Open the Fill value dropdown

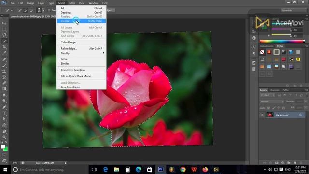tap(306, 108)
